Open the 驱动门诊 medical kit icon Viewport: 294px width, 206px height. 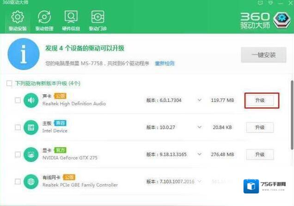(x=98, y=18)
